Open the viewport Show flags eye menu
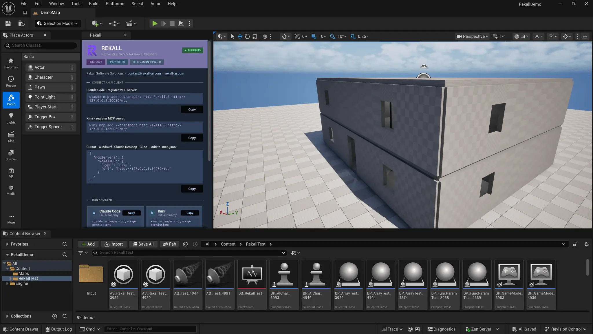Screen dimensions: 593x334 (539, 37)
